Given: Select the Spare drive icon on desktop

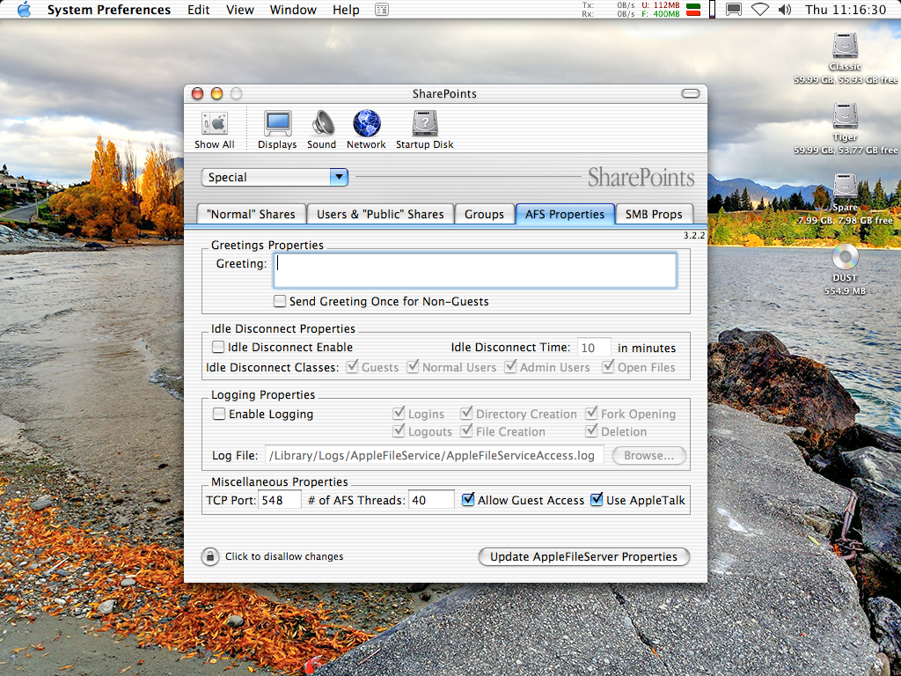Looking at the screenshot, I should (846, 187).
